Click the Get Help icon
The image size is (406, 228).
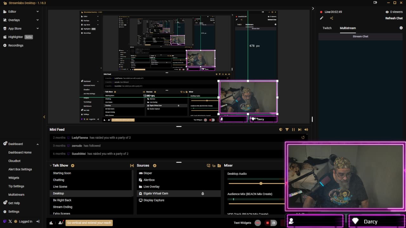(5, 203)
